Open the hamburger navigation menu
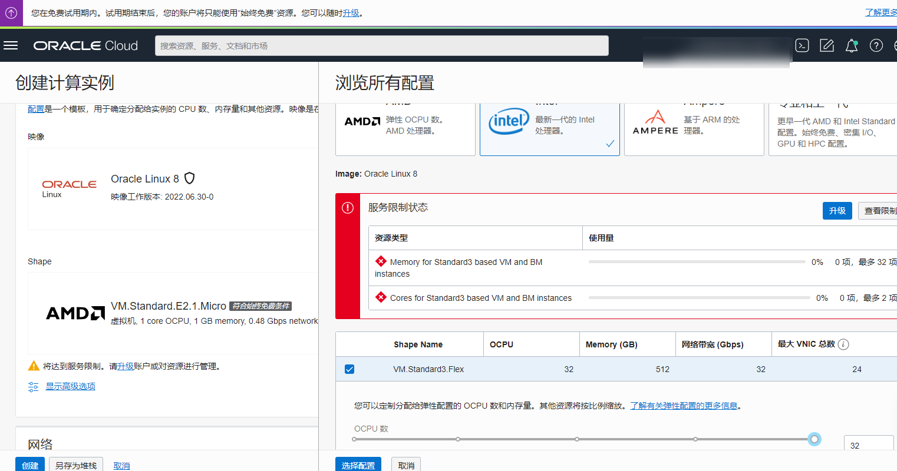This screenshot has height=471, width=897. coord(11,45)
